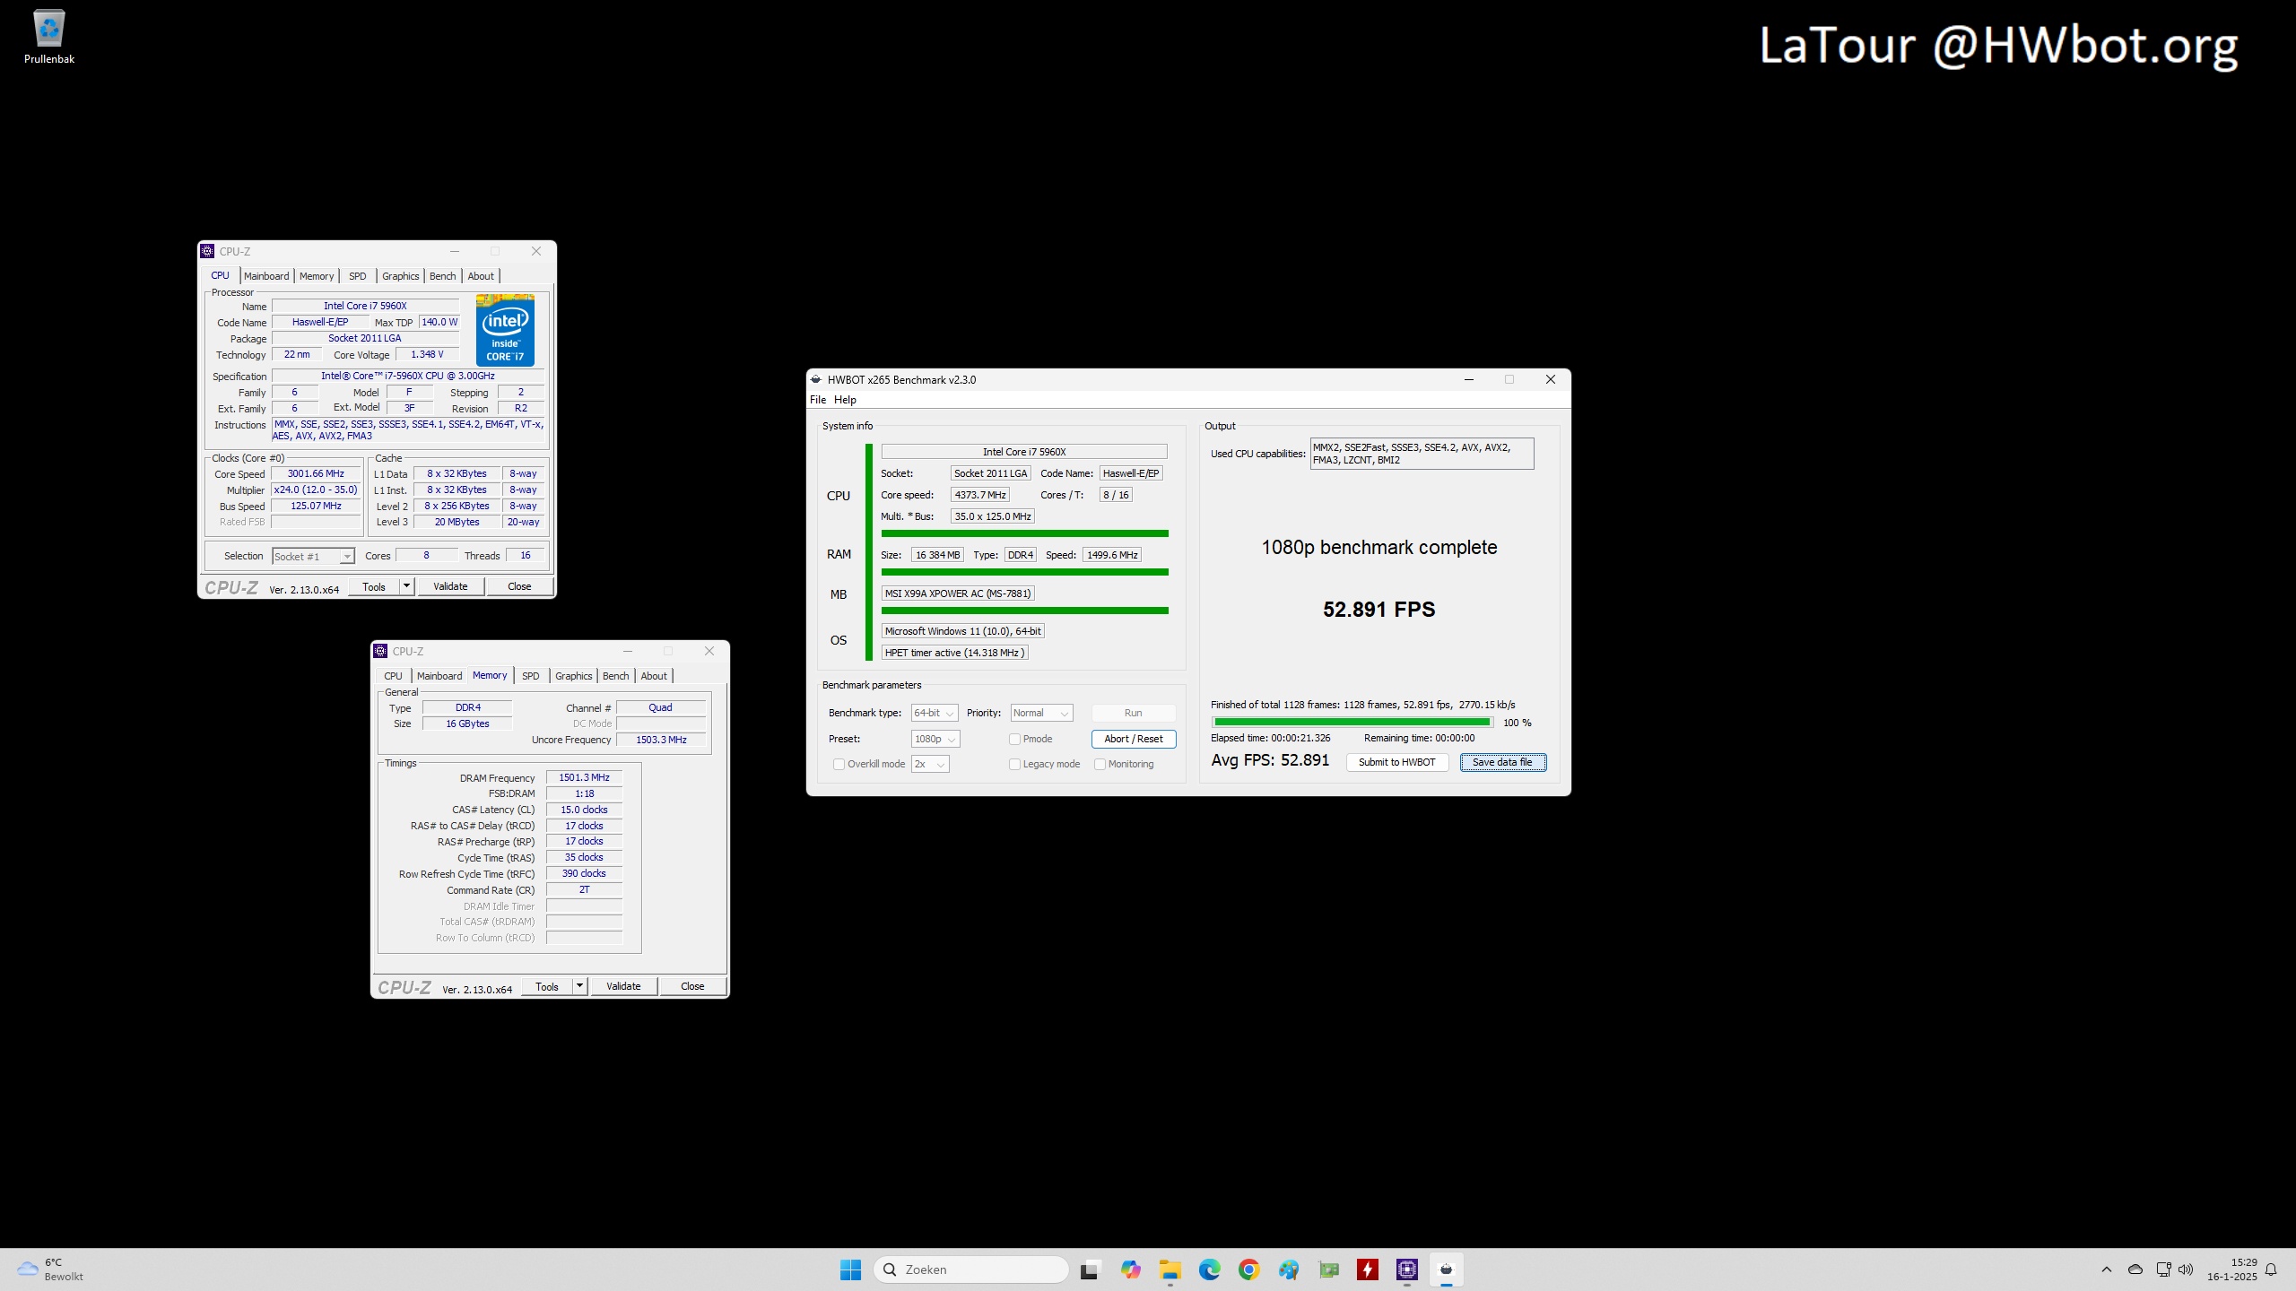
Task: Click Tools button in top CPU-Z window
Action: (374, 586)
